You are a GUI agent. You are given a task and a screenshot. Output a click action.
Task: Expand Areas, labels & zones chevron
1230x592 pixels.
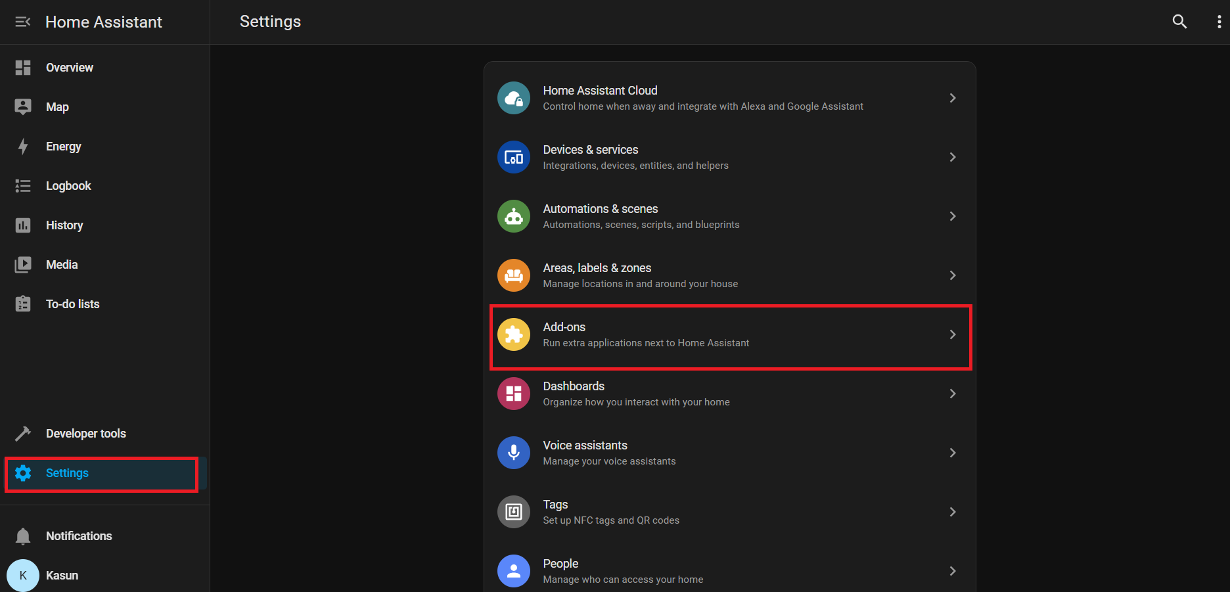953,275
